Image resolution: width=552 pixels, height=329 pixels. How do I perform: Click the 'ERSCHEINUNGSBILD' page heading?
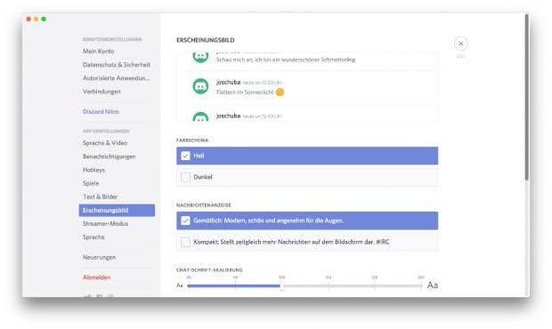[x=206, y=40]
